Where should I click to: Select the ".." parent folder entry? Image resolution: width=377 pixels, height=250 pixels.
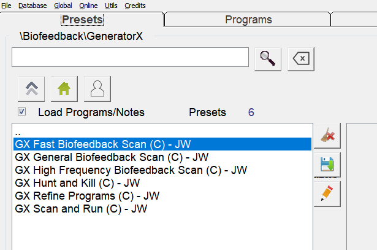click(x=18, y=133)
